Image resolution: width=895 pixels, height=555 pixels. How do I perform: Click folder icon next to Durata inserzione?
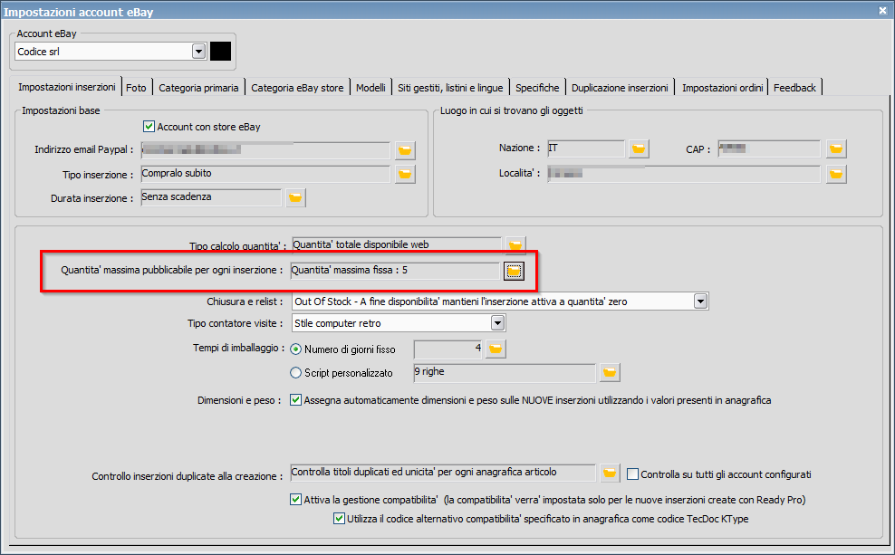[295, 197]
